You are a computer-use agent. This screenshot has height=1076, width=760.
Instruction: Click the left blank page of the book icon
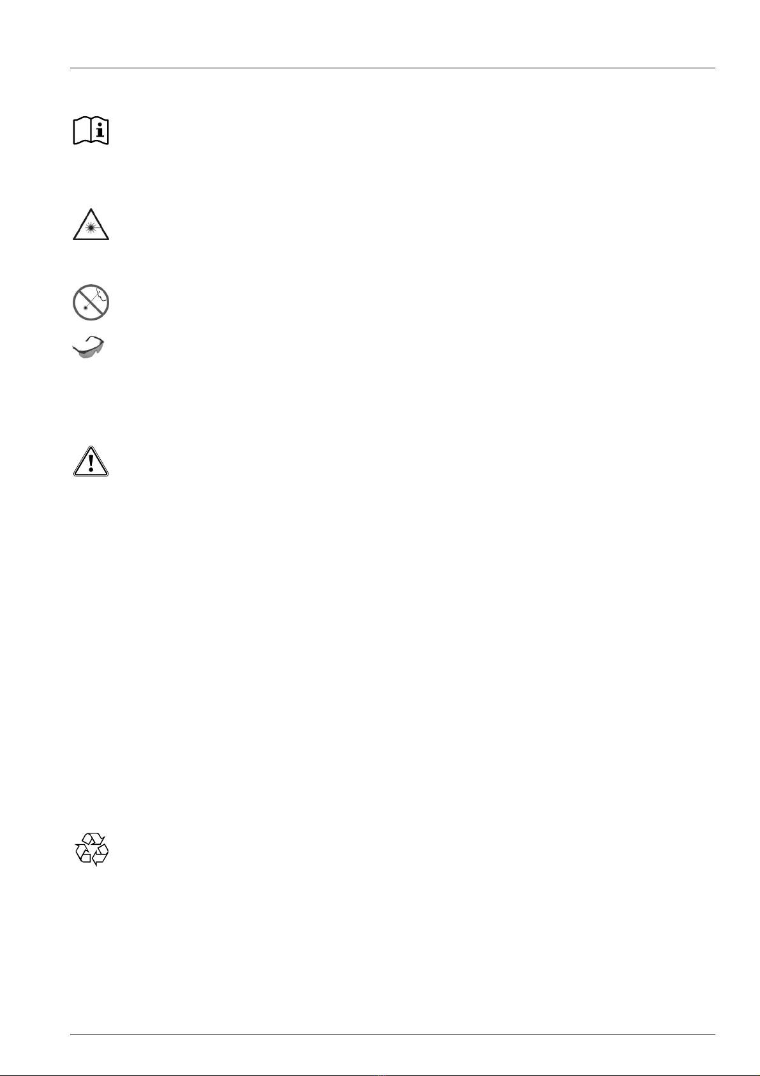point(82,131)
